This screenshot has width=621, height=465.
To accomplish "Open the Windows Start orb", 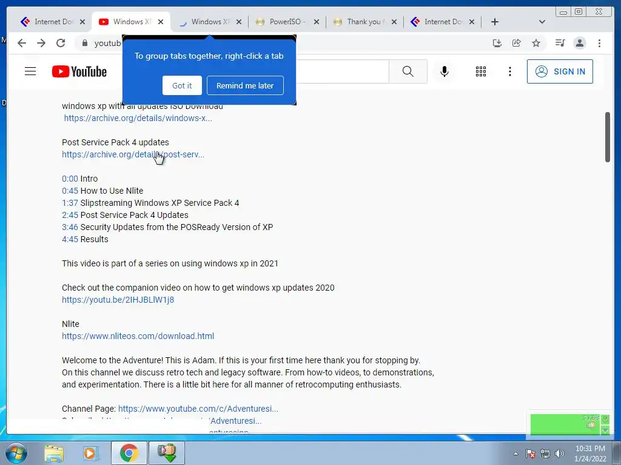I will pyautogui.click(x=16, y=453).
